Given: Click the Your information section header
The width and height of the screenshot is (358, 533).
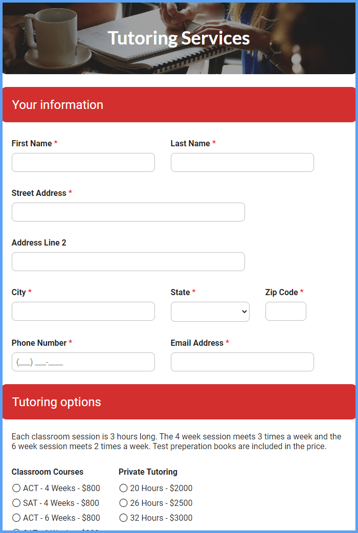Looking at the screenshot, I should click(179, 105).
